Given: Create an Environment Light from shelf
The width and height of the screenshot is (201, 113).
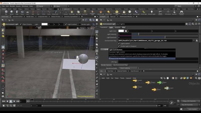Looking at the screenshot, I should pos(117,13).
